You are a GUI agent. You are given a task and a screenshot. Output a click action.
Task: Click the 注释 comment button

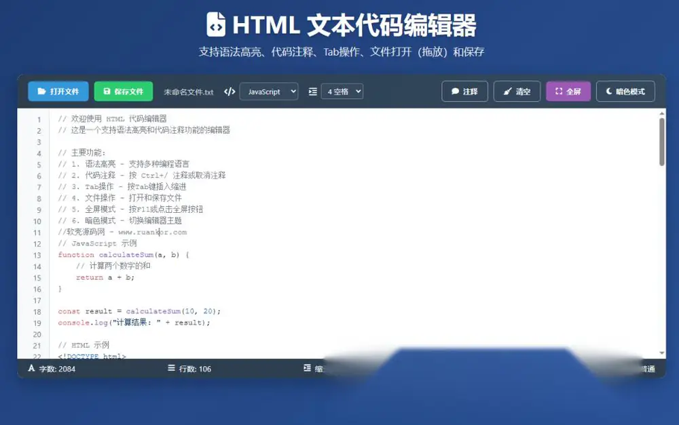pyautogui.click(x=464, y=92)
